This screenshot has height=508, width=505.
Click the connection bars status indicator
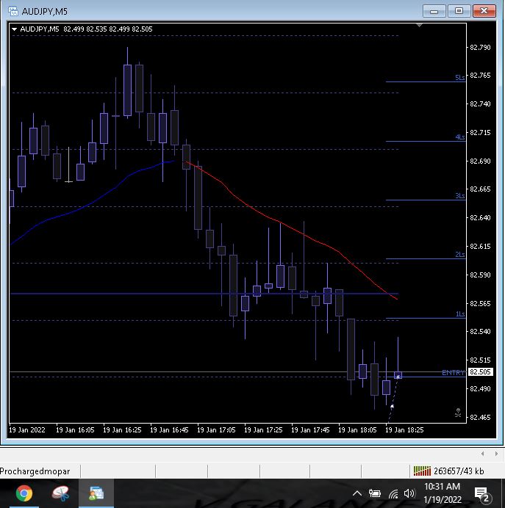tap(422, 471)
